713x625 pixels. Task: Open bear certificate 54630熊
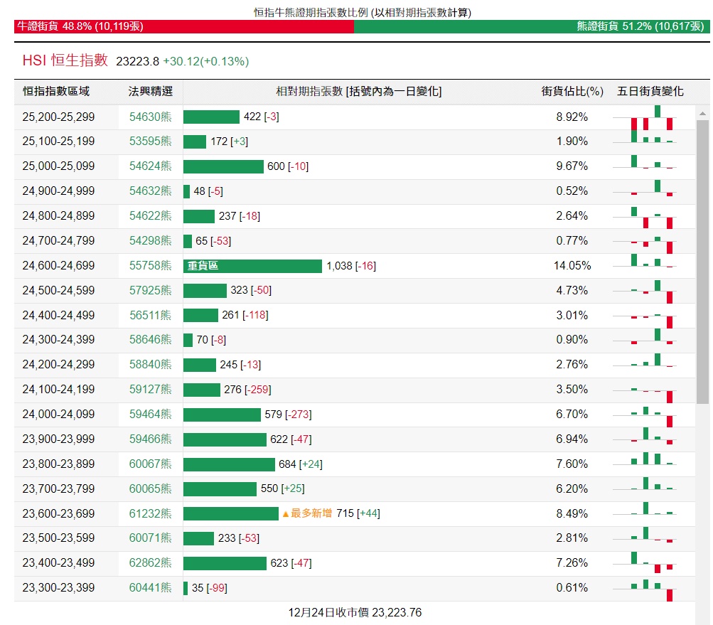pyautogui.click(x=150, y=117)
